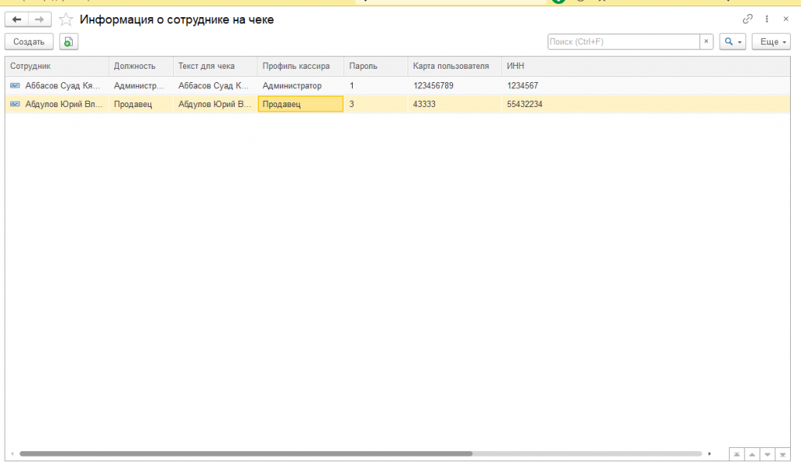Sort by the ИНН column header
This screenshot has height=462, width=801.
click(645, 66)
